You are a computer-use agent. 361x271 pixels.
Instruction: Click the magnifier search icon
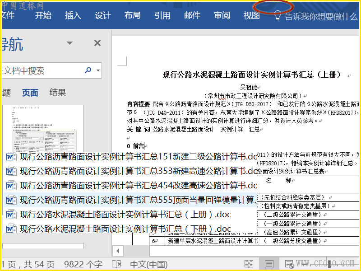click(x=88, y=70)
